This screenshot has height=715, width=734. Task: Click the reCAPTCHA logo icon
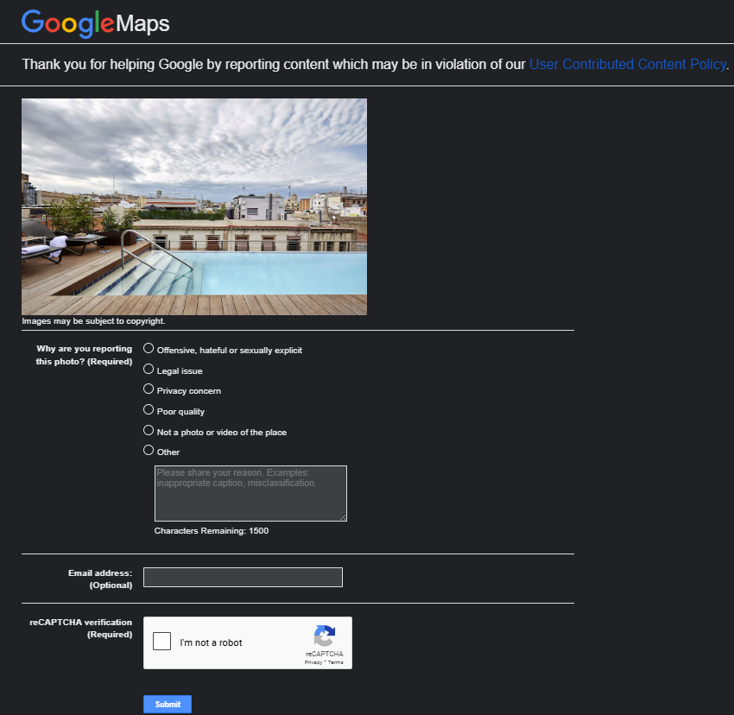tap(325, 636)
